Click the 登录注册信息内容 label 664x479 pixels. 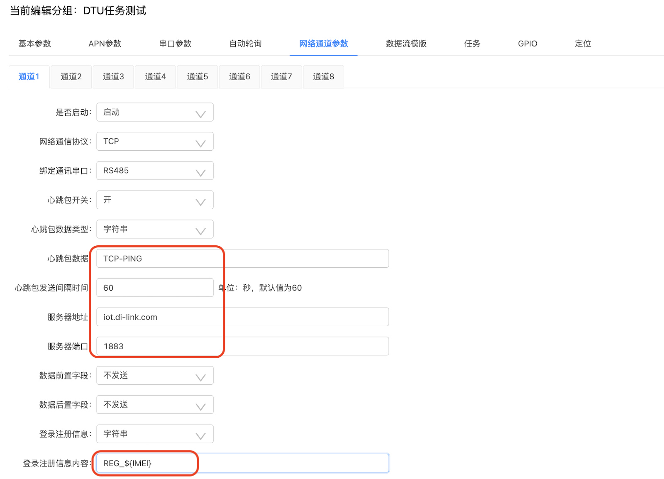pyautogui.click(x=57, y=463)
